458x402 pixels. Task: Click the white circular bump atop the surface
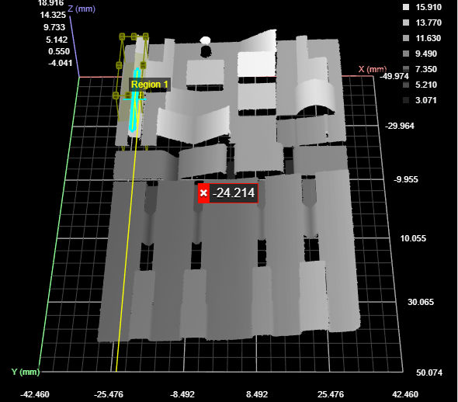coord(206,40)
